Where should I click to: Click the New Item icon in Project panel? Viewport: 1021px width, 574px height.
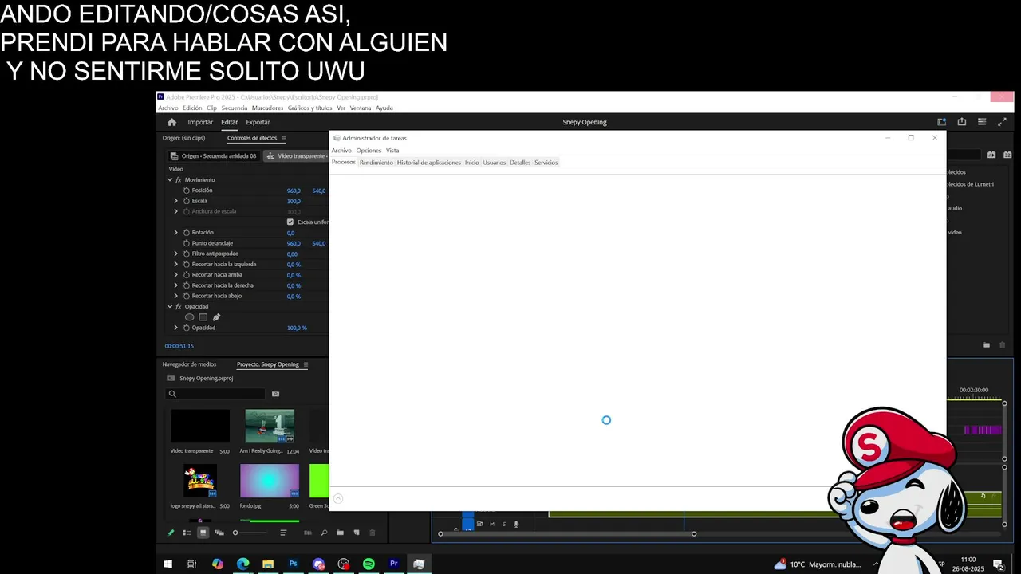[x=357, y=533]
